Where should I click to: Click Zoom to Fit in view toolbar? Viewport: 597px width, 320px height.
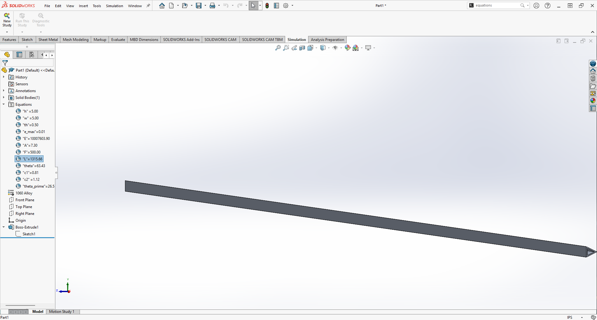pyautogui.click(x=278, y=48)
